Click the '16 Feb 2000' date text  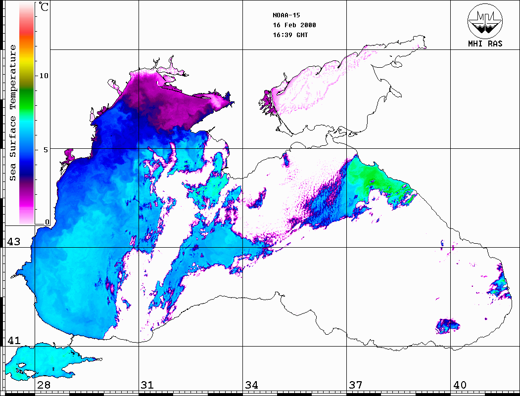click(294, 25)
